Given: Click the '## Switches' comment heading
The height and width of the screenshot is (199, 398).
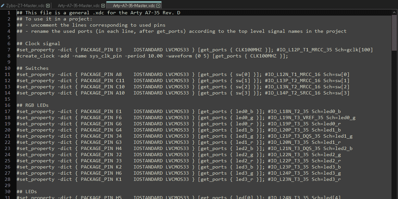Looking at the screenshot, I should [32, 68].
